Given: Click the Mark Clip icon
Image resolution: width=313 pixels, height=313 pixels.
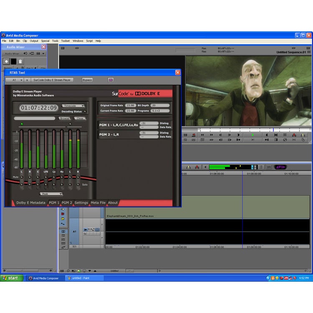Looking at the screenshot, I should click(276, 135).
